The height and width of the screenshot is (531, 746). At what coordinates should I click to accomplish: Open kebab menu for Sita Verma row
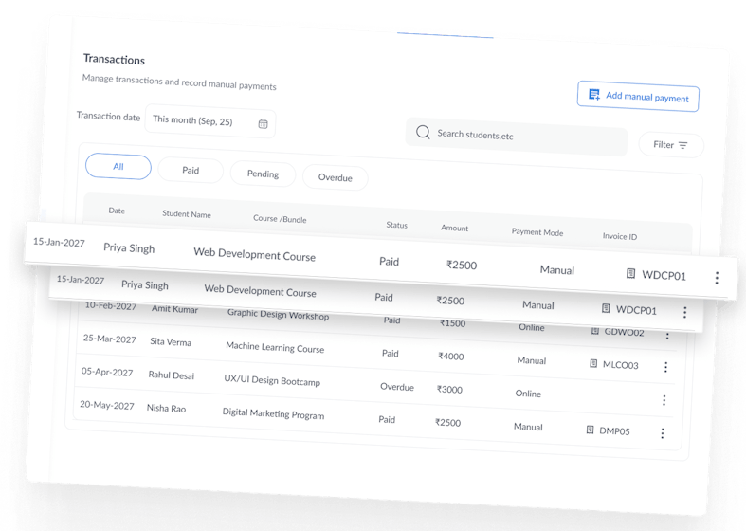[x=665, y=367]
